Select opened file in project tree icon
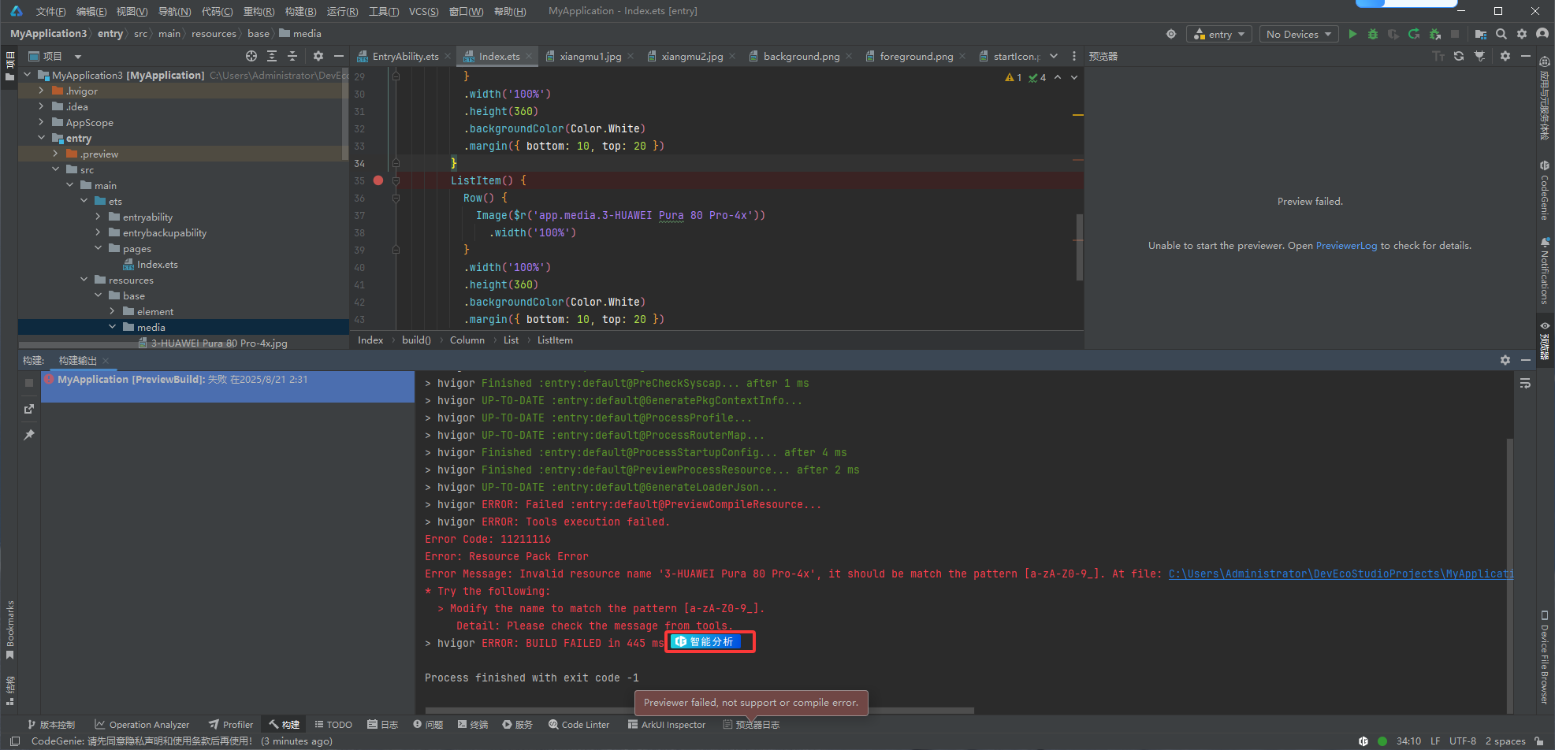 pos(251,56)
